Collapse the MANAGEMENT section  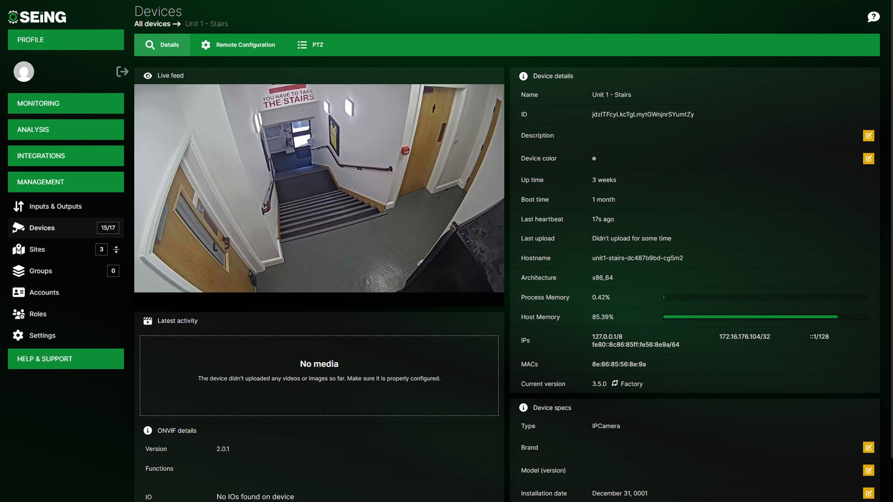[x=66, y=182]
